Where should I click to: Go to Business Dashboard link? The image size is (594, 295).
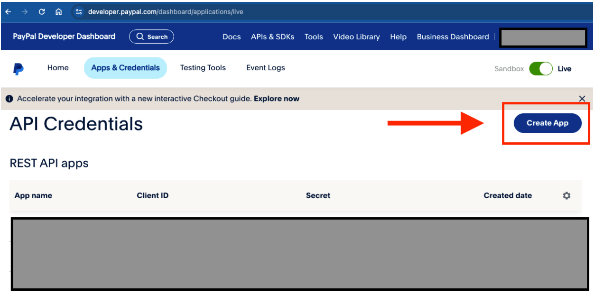coord(453,37)
